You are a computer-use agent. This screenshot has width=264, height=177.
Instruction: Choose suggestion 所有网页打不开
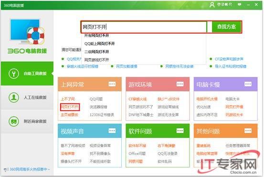(x=96, y=35)
